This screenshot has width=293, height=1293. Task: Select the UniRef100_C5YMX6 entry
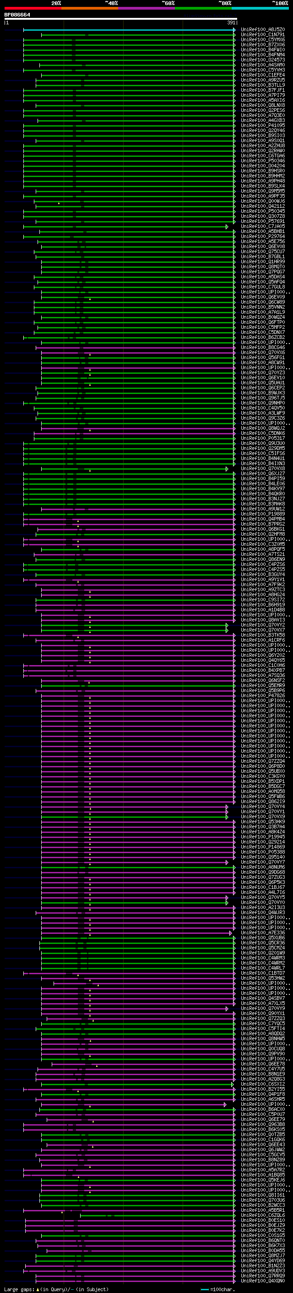[263, 39]
